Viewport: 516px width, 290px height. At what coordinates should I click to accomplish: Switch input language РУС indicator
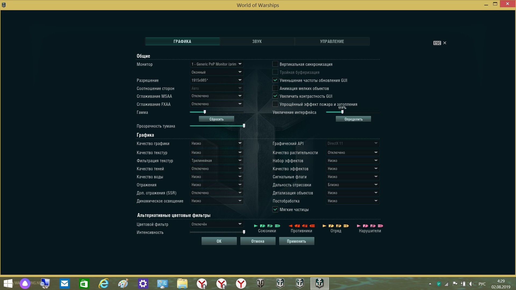click(482, 284)
